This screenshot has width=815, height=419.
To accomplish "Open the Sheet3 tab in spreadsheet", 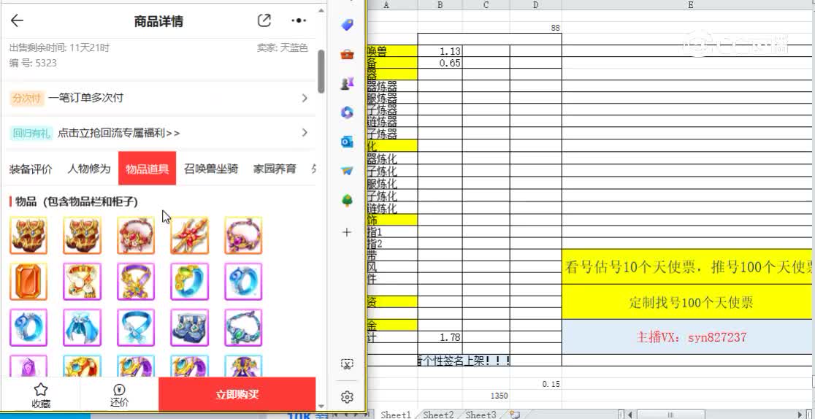I will (x=481, y=415).
